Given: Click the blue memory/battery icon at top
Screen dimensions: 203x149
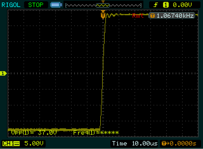Looking at the screenshot, I should [56, 5].
